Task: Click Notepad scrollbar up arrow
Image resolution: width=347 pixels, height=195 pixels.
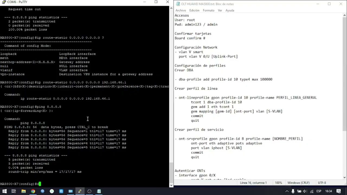Action: 345,15
